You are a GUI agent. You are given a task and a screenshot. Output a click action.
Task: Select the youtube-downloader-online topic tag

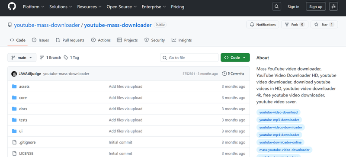pos(280,142)
